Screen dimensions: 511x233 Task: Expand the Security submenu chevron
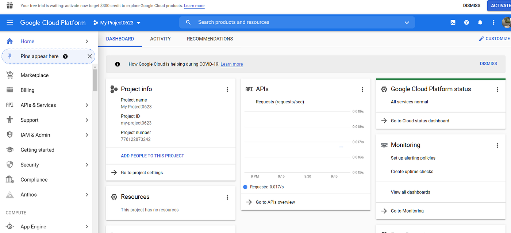87,165
